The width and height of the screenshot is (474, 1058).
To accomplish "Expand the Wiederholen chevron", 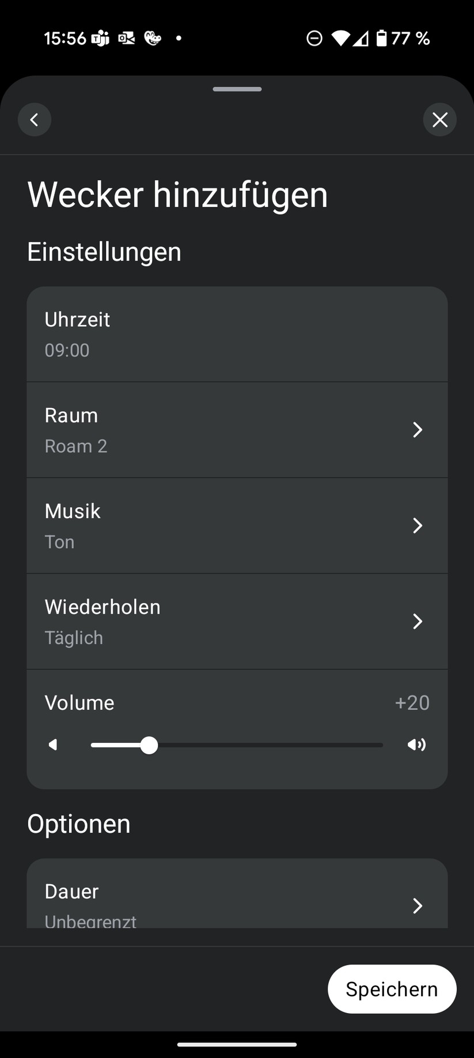I will [418, 621].
